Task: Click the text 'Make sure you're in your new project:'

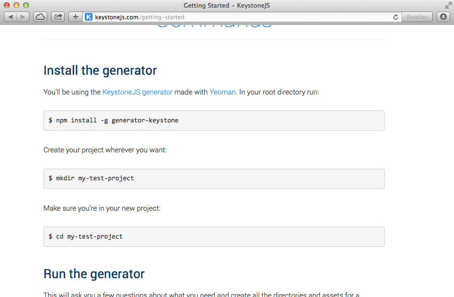Action: pos(102,208)
